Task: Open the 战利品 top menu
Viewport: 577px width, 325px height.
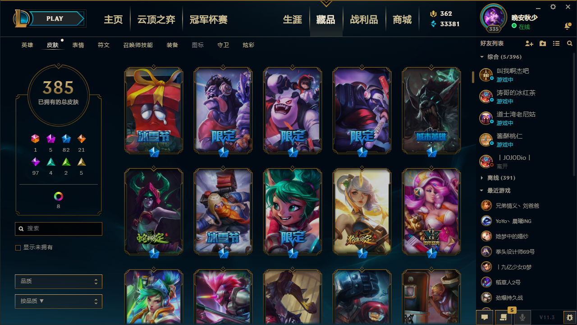Action: click(x=364, y=19)
